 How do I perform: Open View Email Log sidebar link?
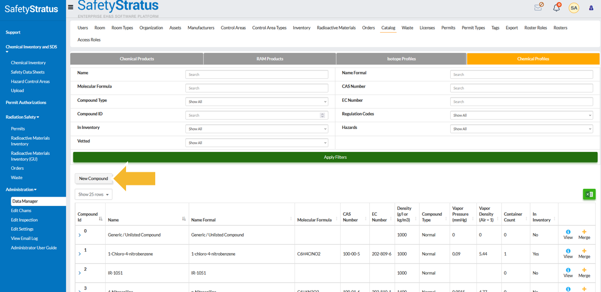pyautogui.click(x=24, y=238)
